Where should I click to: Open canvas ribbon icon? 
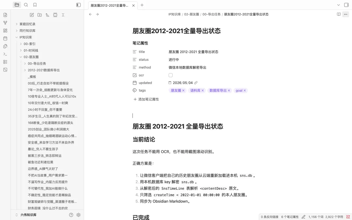5,31
